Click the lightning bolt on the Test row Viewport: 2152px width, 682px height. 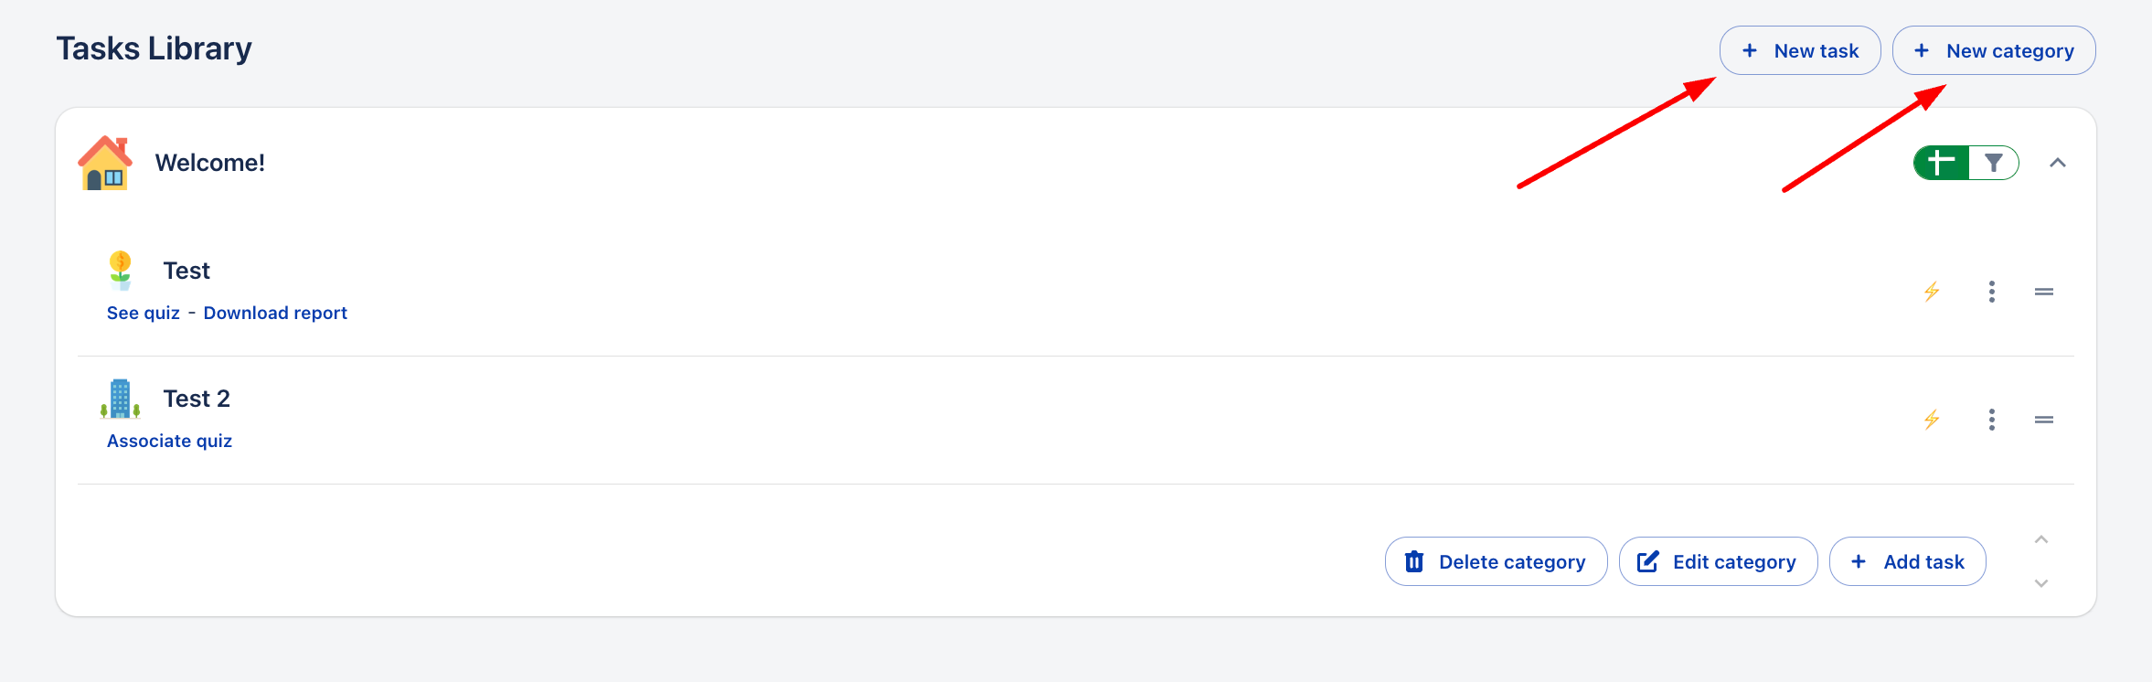1932,292
